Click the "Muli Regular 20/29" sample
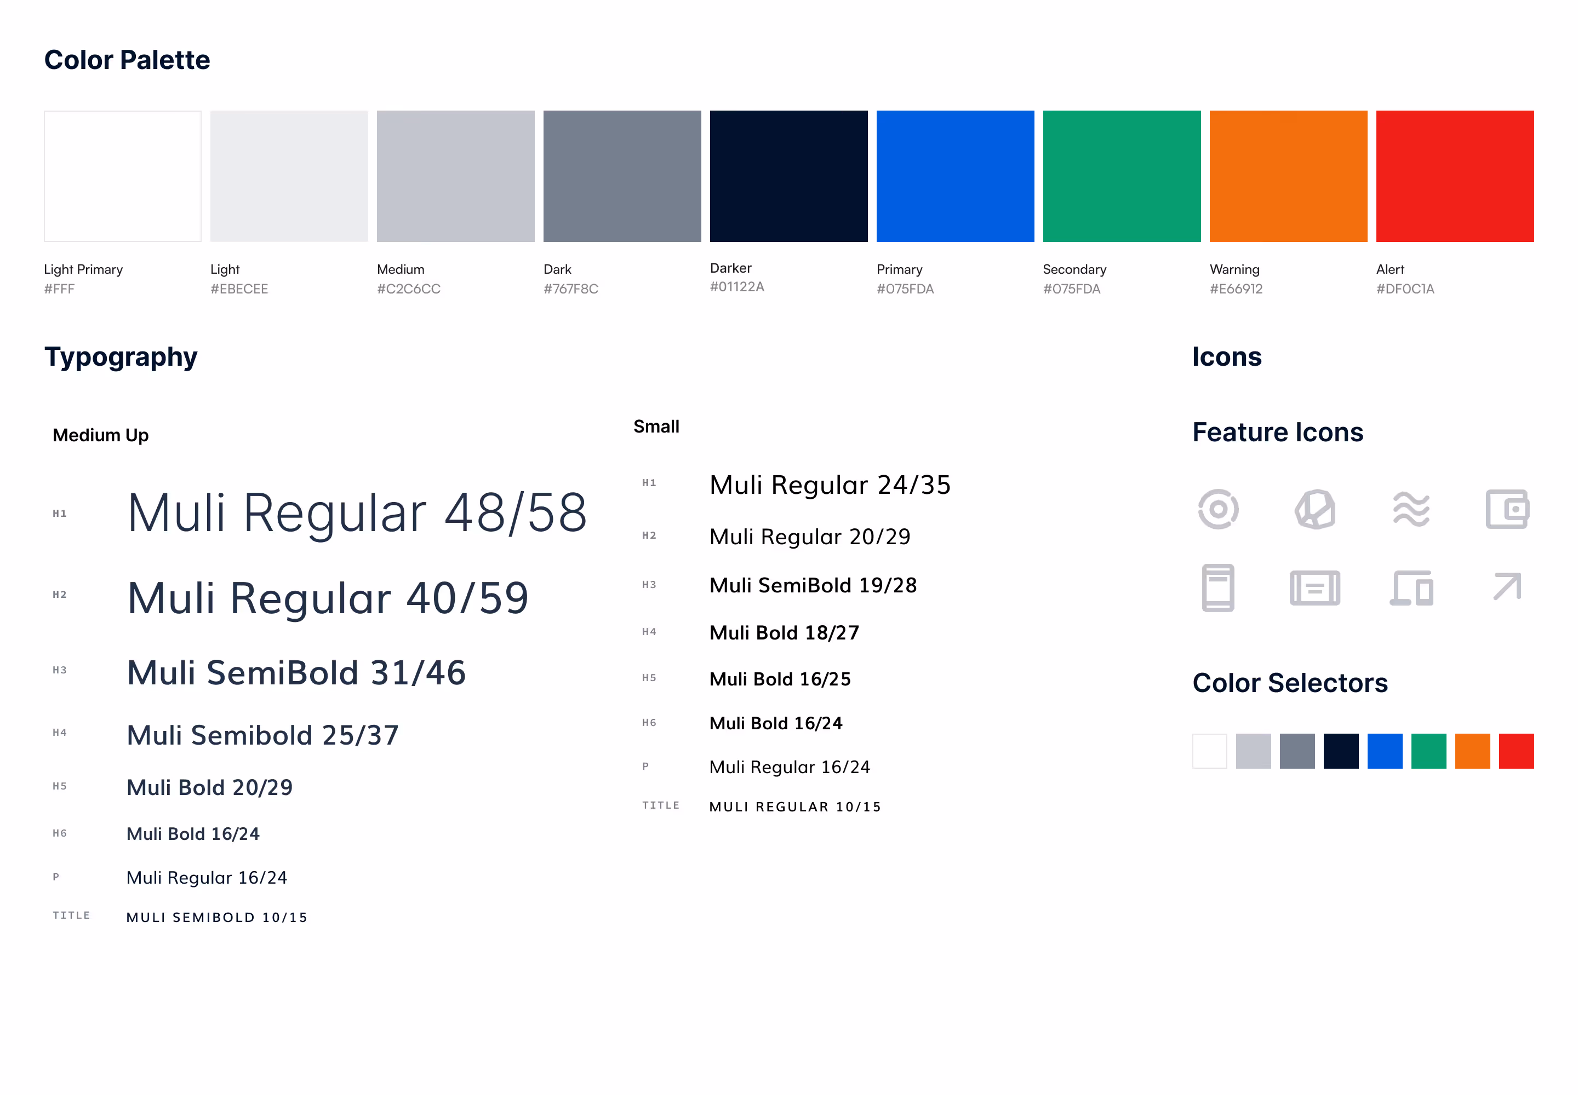 click(810, 537)
